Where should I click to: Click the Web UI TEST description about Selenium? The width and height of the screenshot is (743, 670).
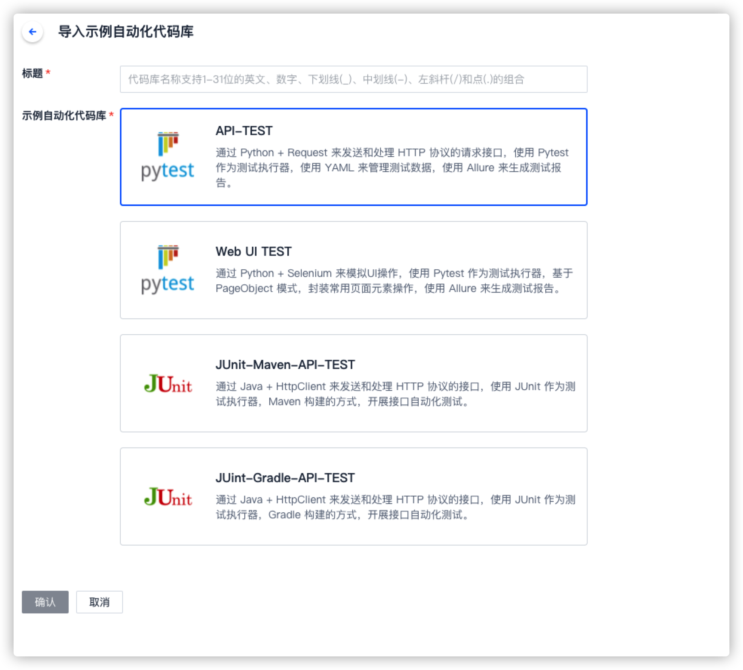tap(395, 281)
